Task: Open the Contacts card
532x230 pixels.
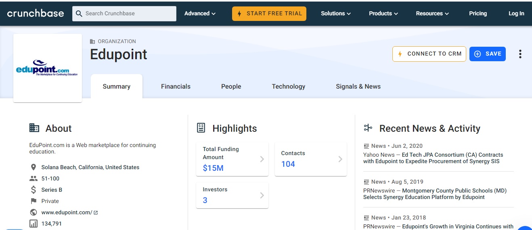Action: (x=310, y=159)
